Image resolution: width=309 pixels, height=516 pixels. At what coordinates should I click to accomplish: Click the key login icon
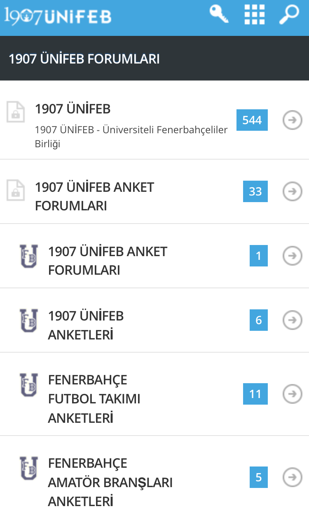219,14
